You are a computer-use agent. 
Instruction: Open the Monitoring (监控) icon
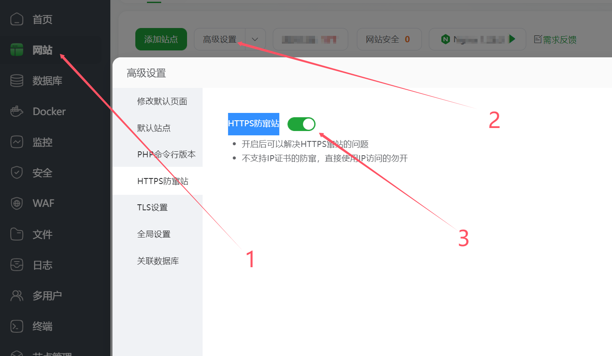[17, 142]
